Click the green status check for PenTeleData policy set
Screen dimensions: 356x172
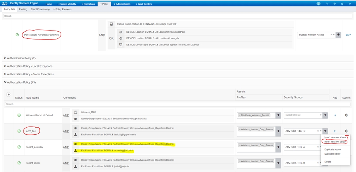tap(17, 35)
